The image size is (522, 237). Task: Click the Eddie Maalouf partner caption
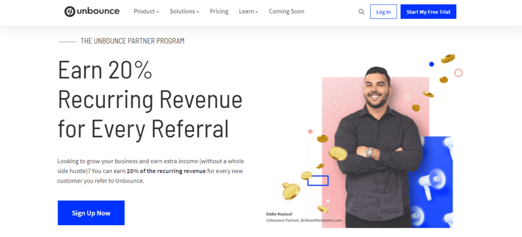[304, 217]
